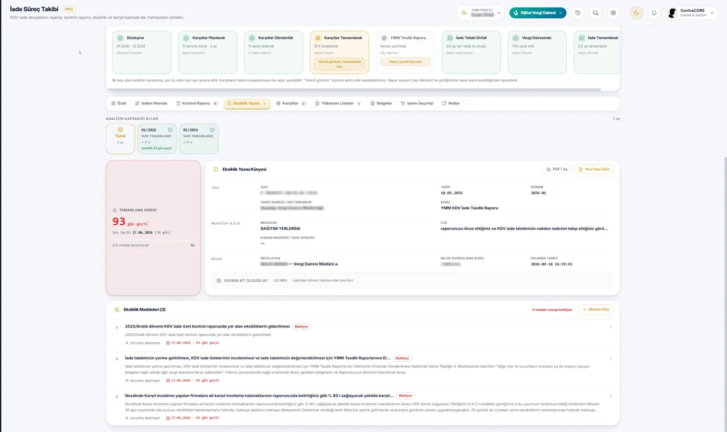727x432 pixels.
Task: Click the check icon on 01/2026 card
Action: [x=170, y=130]
